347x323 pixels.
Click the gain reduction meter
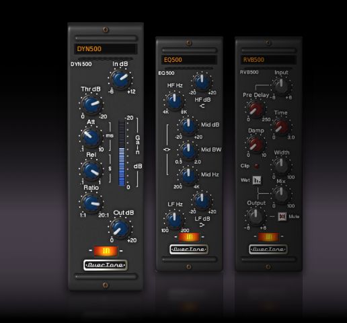coord(122,153)
